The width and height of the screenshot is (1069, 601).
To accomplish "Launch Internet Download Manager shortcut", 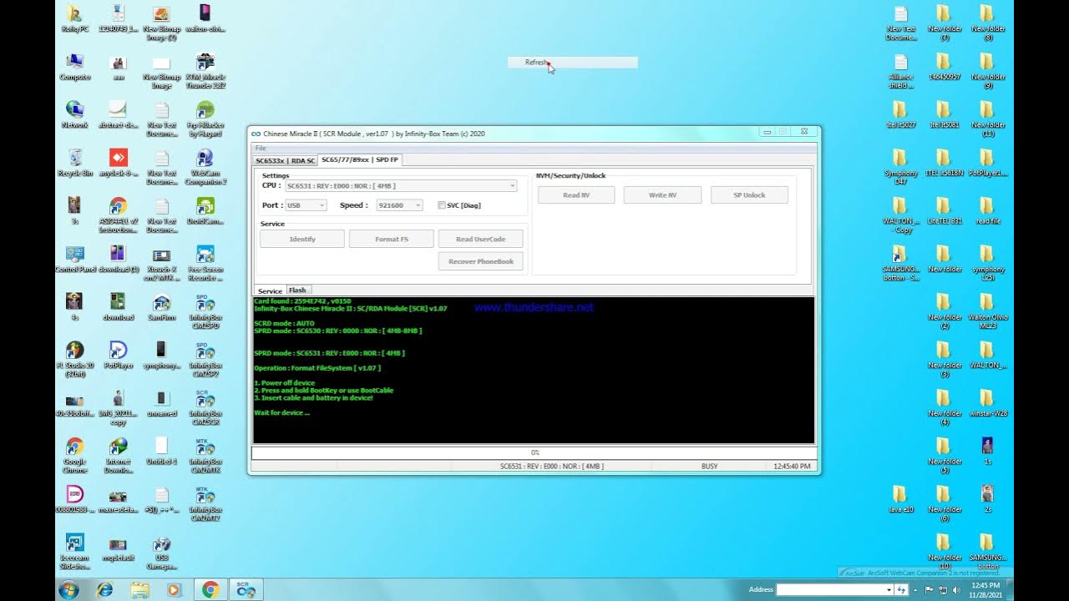I will pyautogui.click(x=118, y=454).
